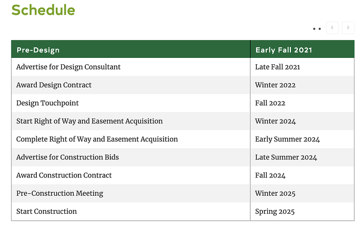Click Complete Right of Way and Easement Acquisition
The width and height of the screenshot is (363, 229).
97,139
